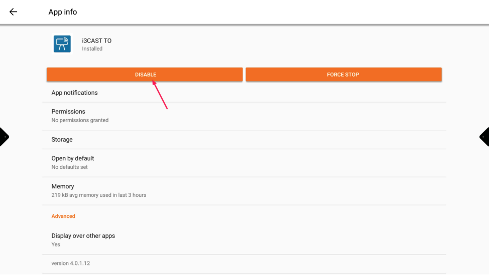This screenshot has height=275, width=489.
Task: Click the App info title
Action: coord(63,12)
